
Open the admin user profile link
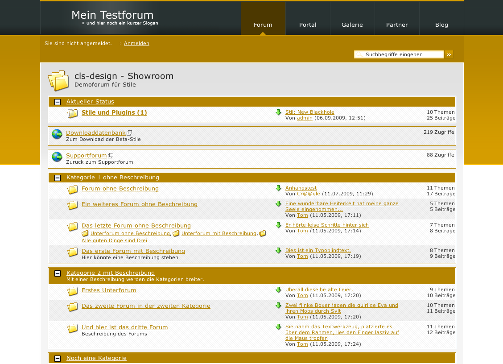[305, 118]
